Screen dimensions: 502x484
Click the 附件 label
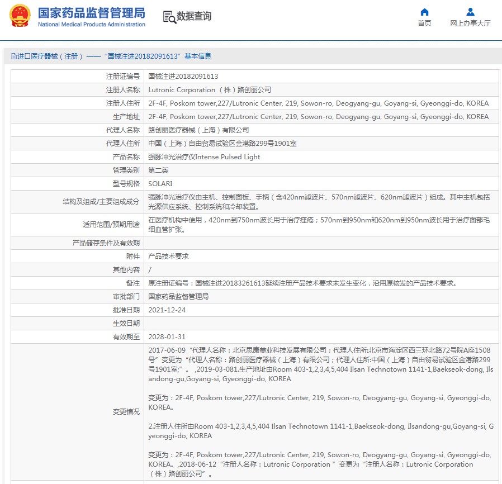(x=133, y=257)
